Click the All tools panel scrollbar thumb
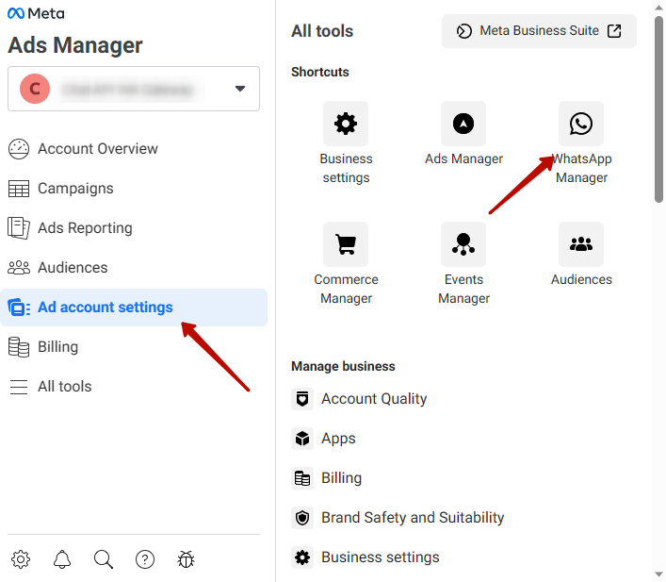The height and width of the screenshot is (582, 666). tap(658, 109)
